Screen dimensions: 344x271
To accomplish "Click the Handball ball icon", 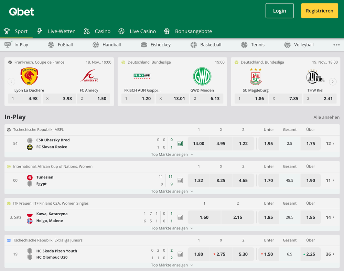I will coord(96,45).
